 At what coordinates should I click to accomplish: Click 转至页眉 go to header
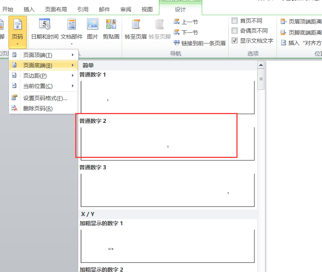(x=135, y=29)
